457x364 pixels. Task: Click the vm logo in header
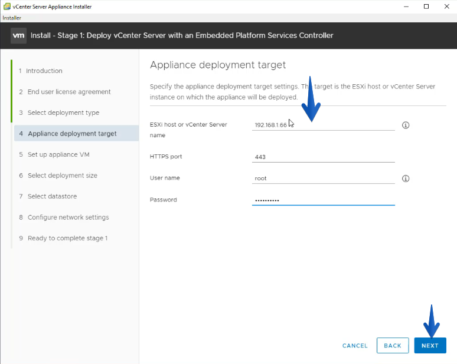coord(18,35)
